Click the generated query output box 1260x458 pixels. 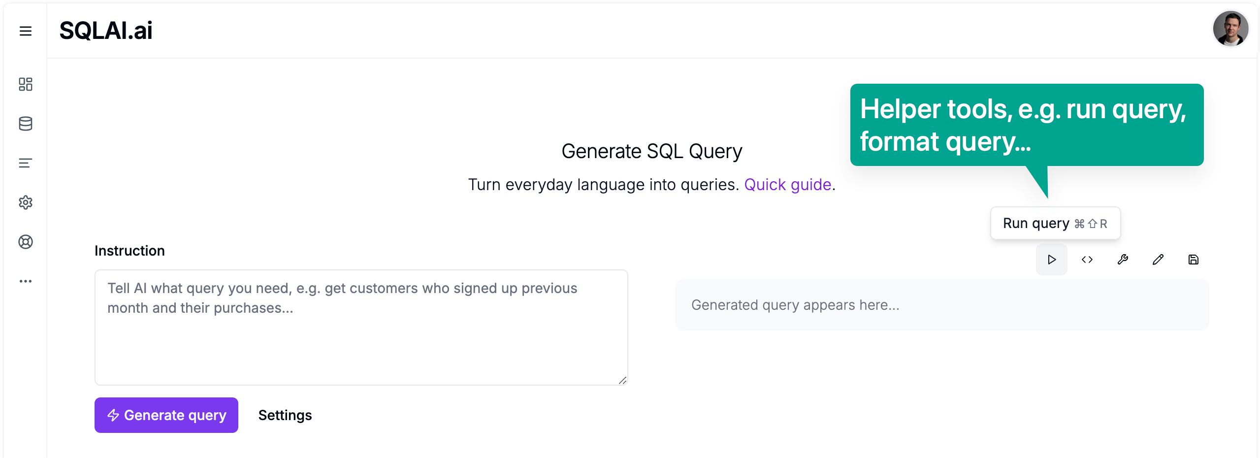[942, 305]
